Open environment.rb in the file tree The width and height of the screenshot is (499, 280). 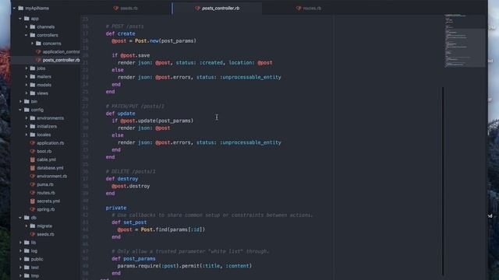52,176
